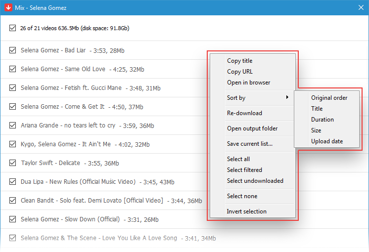Uncheck Clean Bandit - Solo checkbox
This screenshot has width=369, height=252.
(12, 200)
